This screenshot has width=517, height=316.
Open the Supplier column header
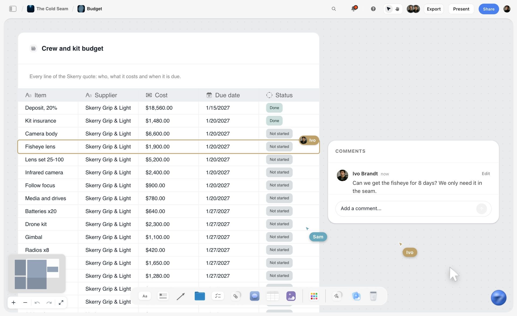pos(108,95)
